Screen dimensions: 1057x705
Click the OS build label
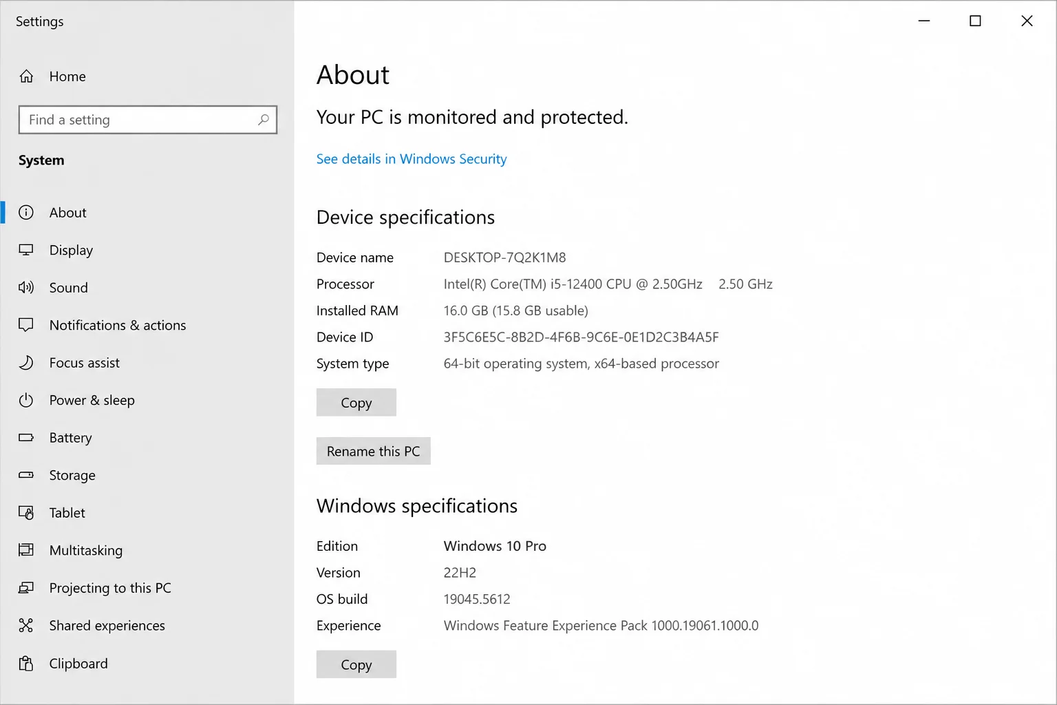coord(342,599)
